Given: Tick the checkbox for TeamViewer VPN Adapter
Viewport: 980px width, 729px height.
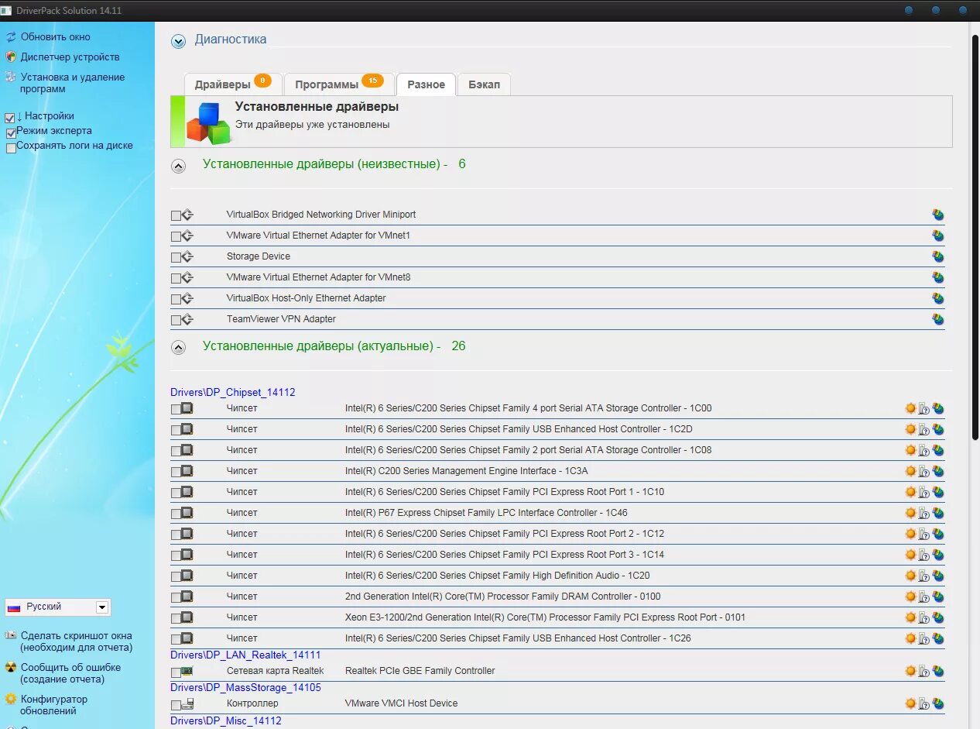Looking at the screenshot, I should [x=176, y=320].
